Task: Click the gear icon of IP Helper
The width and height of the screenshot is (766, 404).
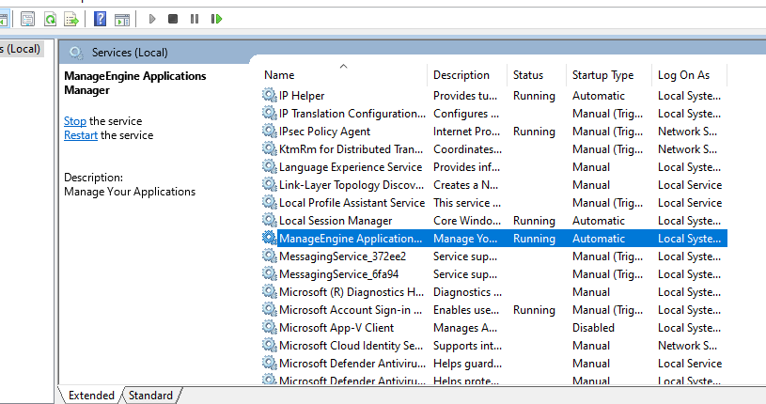Action: (x=269, y=95)
